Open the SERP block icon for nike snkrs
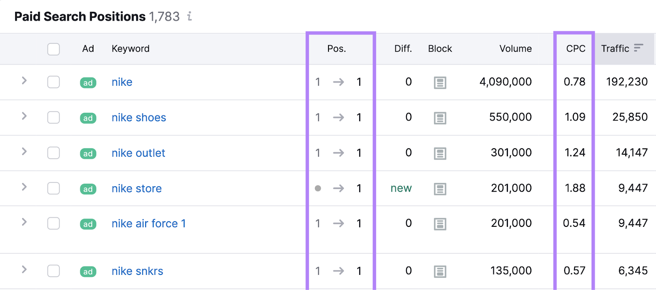656x290 pixels. coord(440,271)
